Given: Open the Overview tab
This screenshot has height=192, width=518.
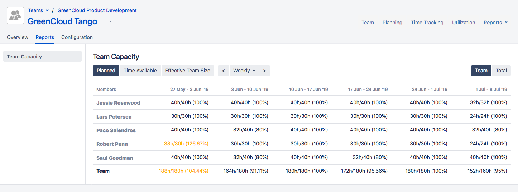Looking at the screenshot, I should pyautogui.click(x=18, y=37).
